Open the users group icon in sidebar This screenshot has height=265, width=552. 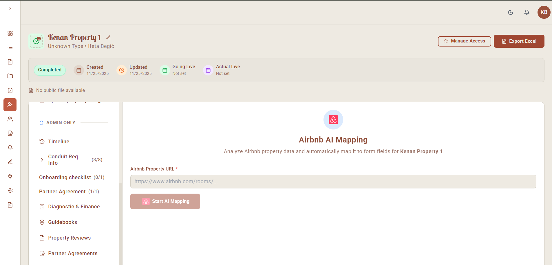coord(10,119)
